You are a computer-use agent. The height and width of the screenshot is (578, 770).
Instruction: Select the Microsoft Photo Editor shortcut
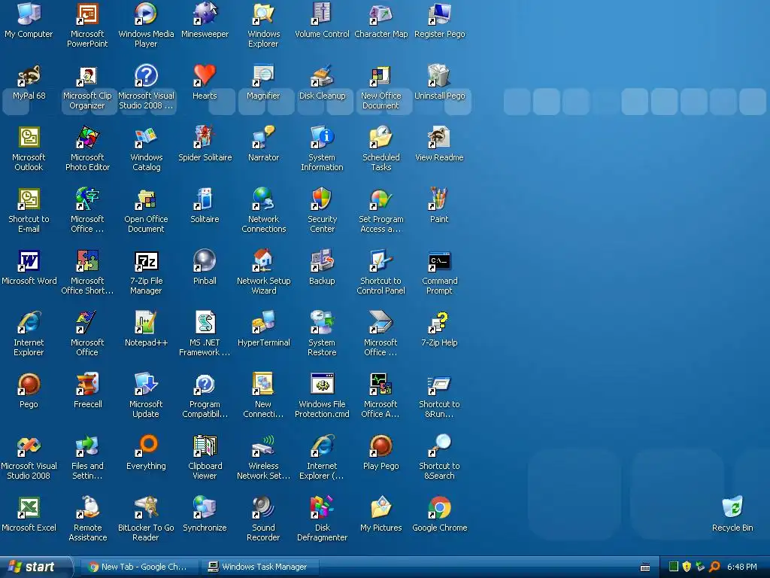click(87, 137)
